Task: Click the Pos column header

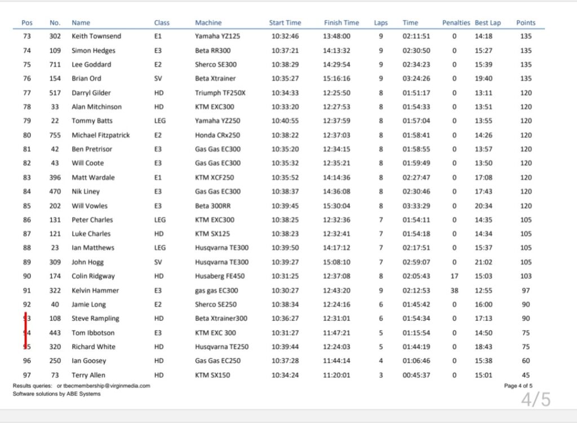Action: tap(27, 23)
